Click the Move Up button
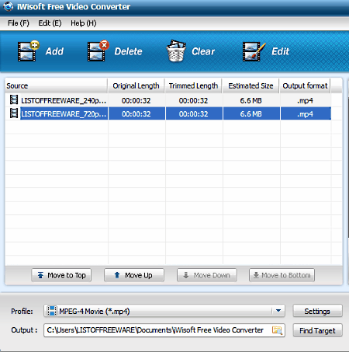The width and height of the screenshot is (349, 352). coord(134,275)
